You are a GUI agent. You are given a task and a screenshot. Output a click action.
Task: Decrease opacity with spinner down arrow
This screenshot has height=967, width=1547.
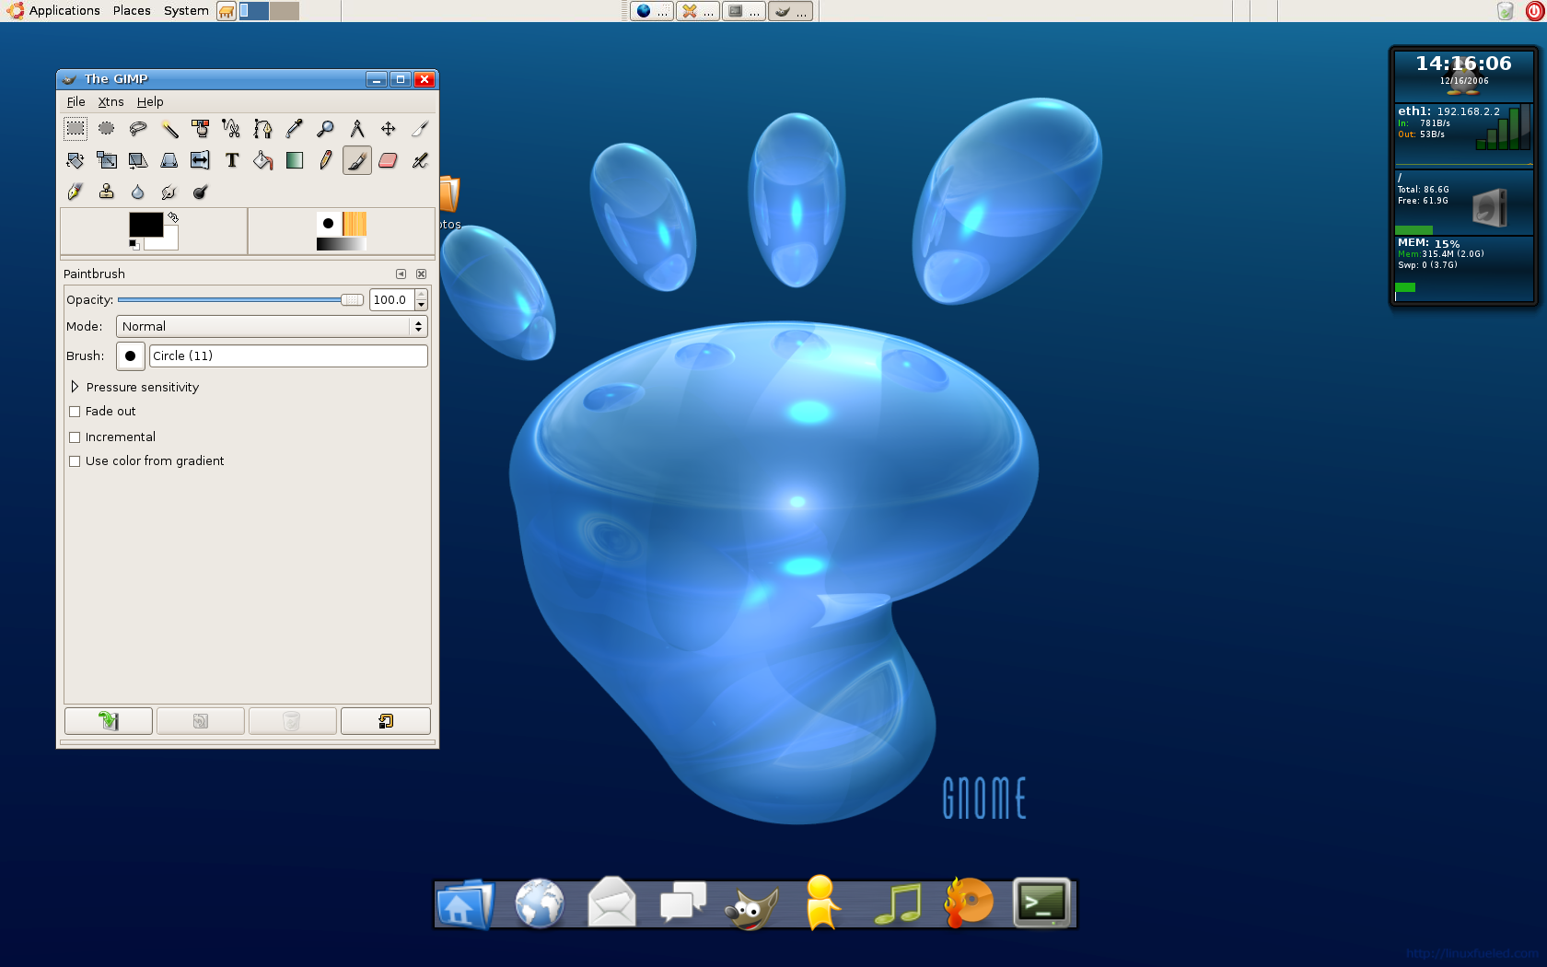click(x=422, y=305)
